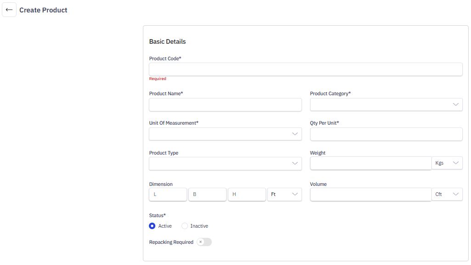
Task: Select the Inactive status radio button
Action: 185,226
